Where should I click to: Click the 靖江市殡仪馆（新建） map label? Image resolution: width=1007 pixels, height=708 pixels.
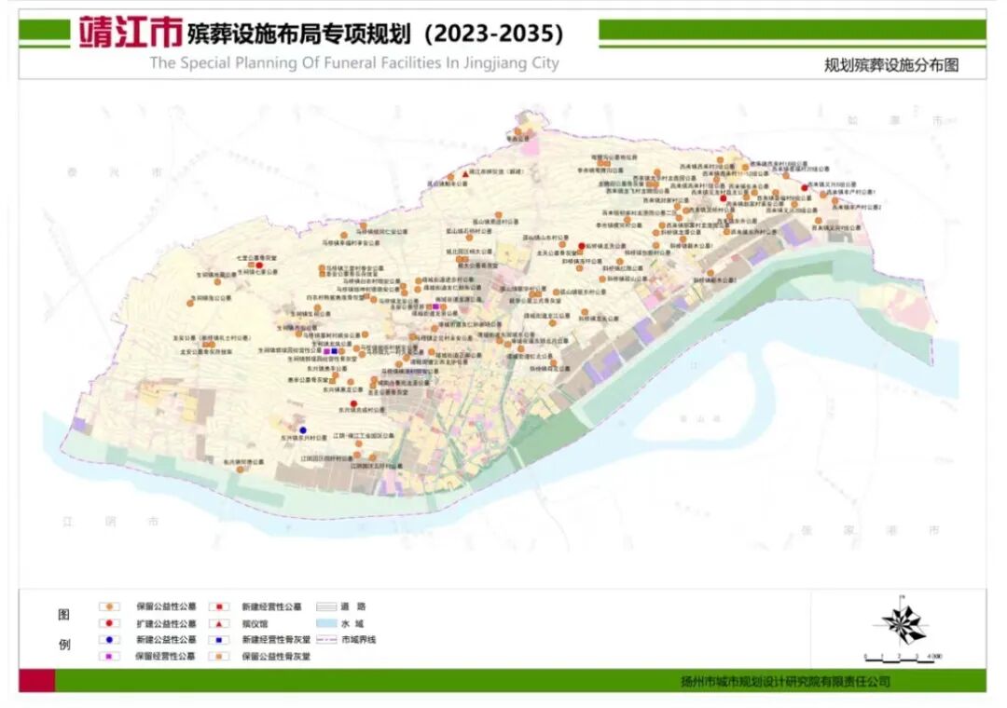[497, 172]
